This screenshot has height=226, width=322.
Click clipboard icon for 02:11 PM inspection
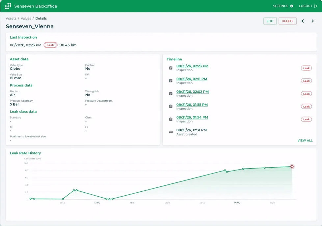(x=171, y=81)
